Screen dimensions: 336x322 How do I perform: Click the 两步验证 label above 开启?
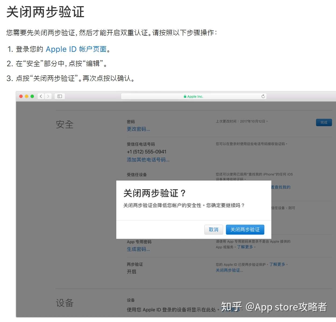[x=135, y=264]
